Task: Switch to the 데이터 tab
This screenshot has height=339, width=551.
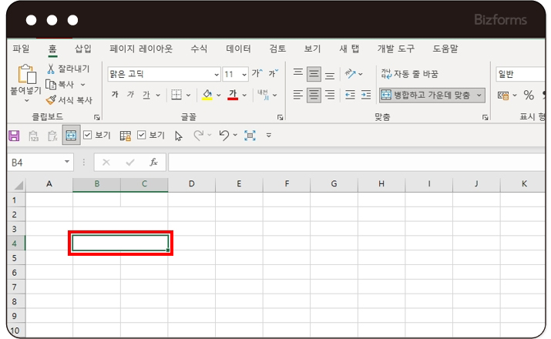Action: 238,49
